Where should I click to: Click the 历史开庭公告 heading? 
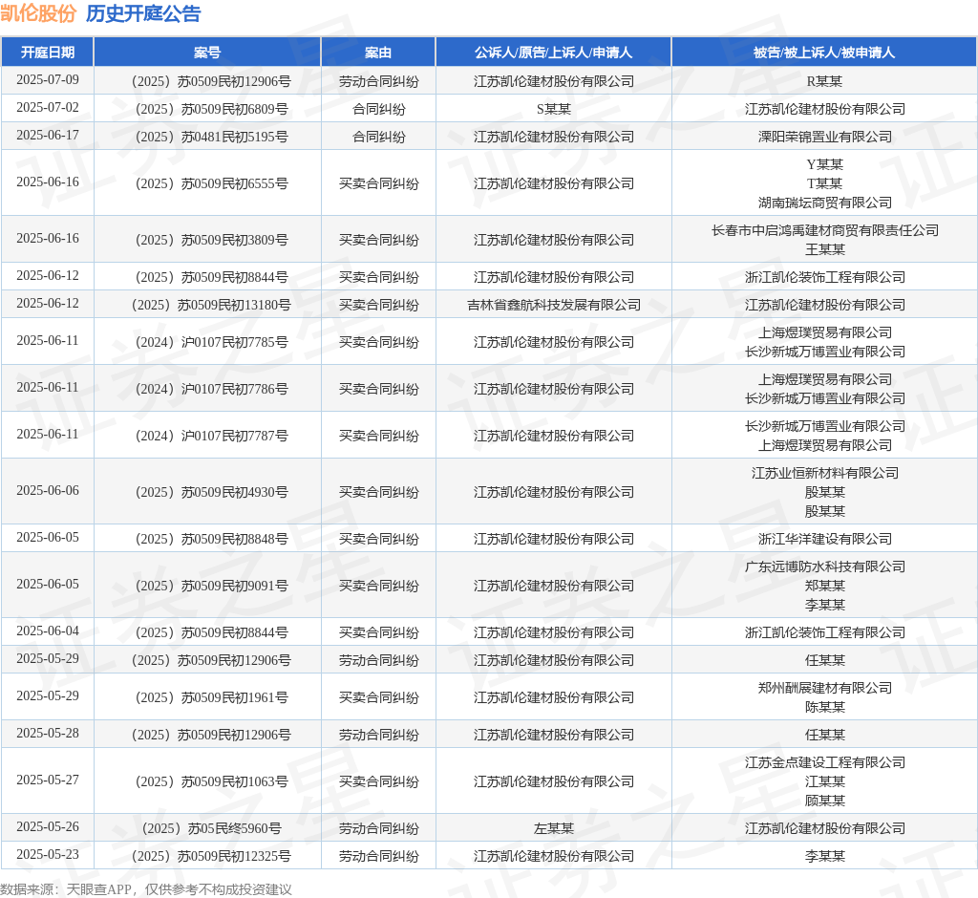coord(143,13)
